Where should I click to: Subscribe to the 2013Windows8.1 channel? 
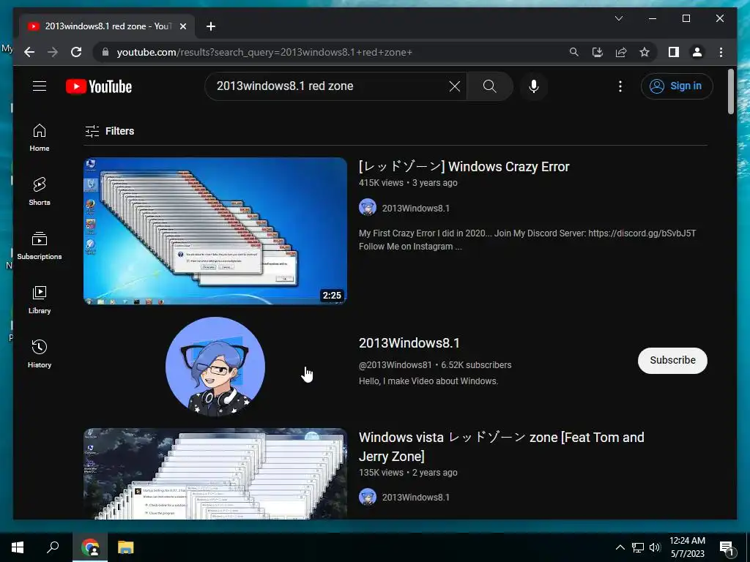click(x=672, y=360)
